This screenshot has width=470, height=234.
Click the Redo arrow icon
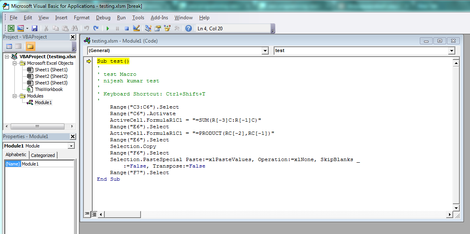point(96,28)
